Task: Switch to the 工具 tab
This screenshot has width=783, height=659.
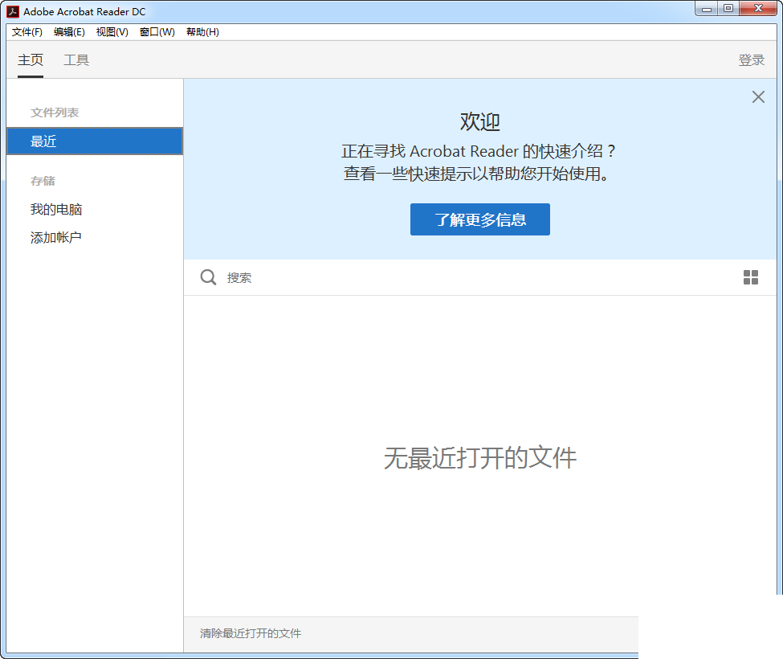Action: tap(76, 60)
